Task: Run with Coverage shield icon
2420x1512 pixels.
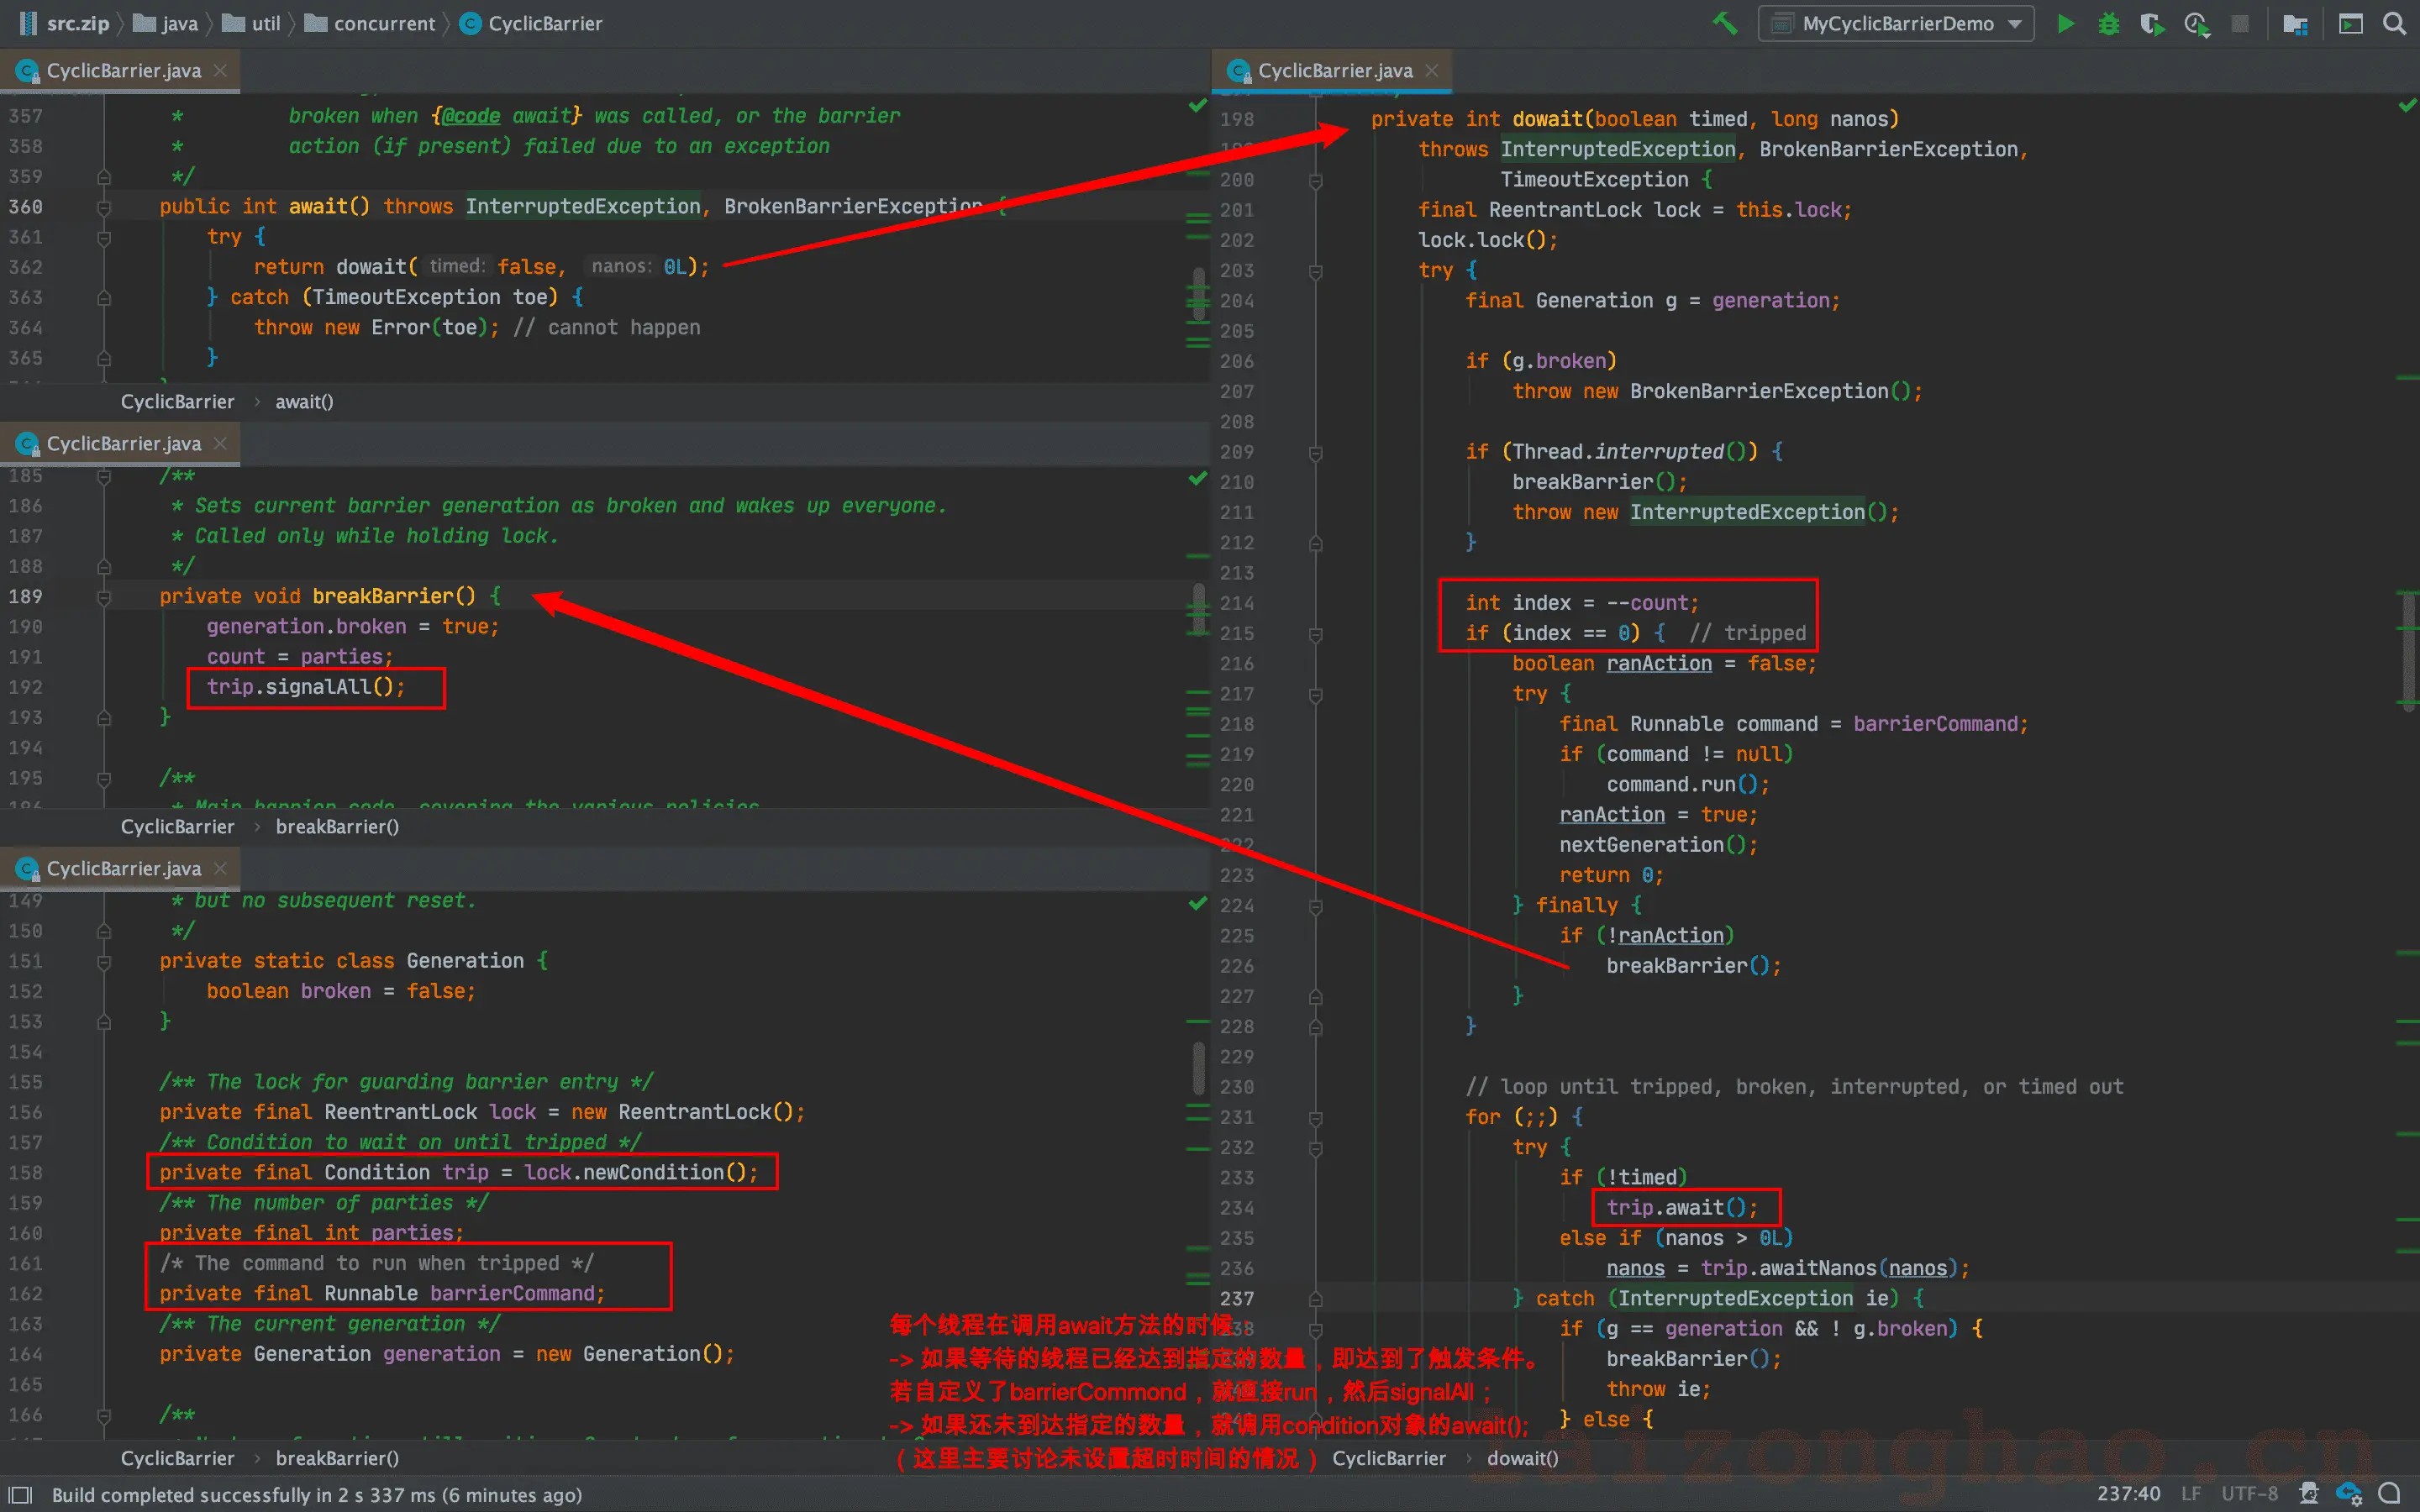Action: coord(2152,23)
